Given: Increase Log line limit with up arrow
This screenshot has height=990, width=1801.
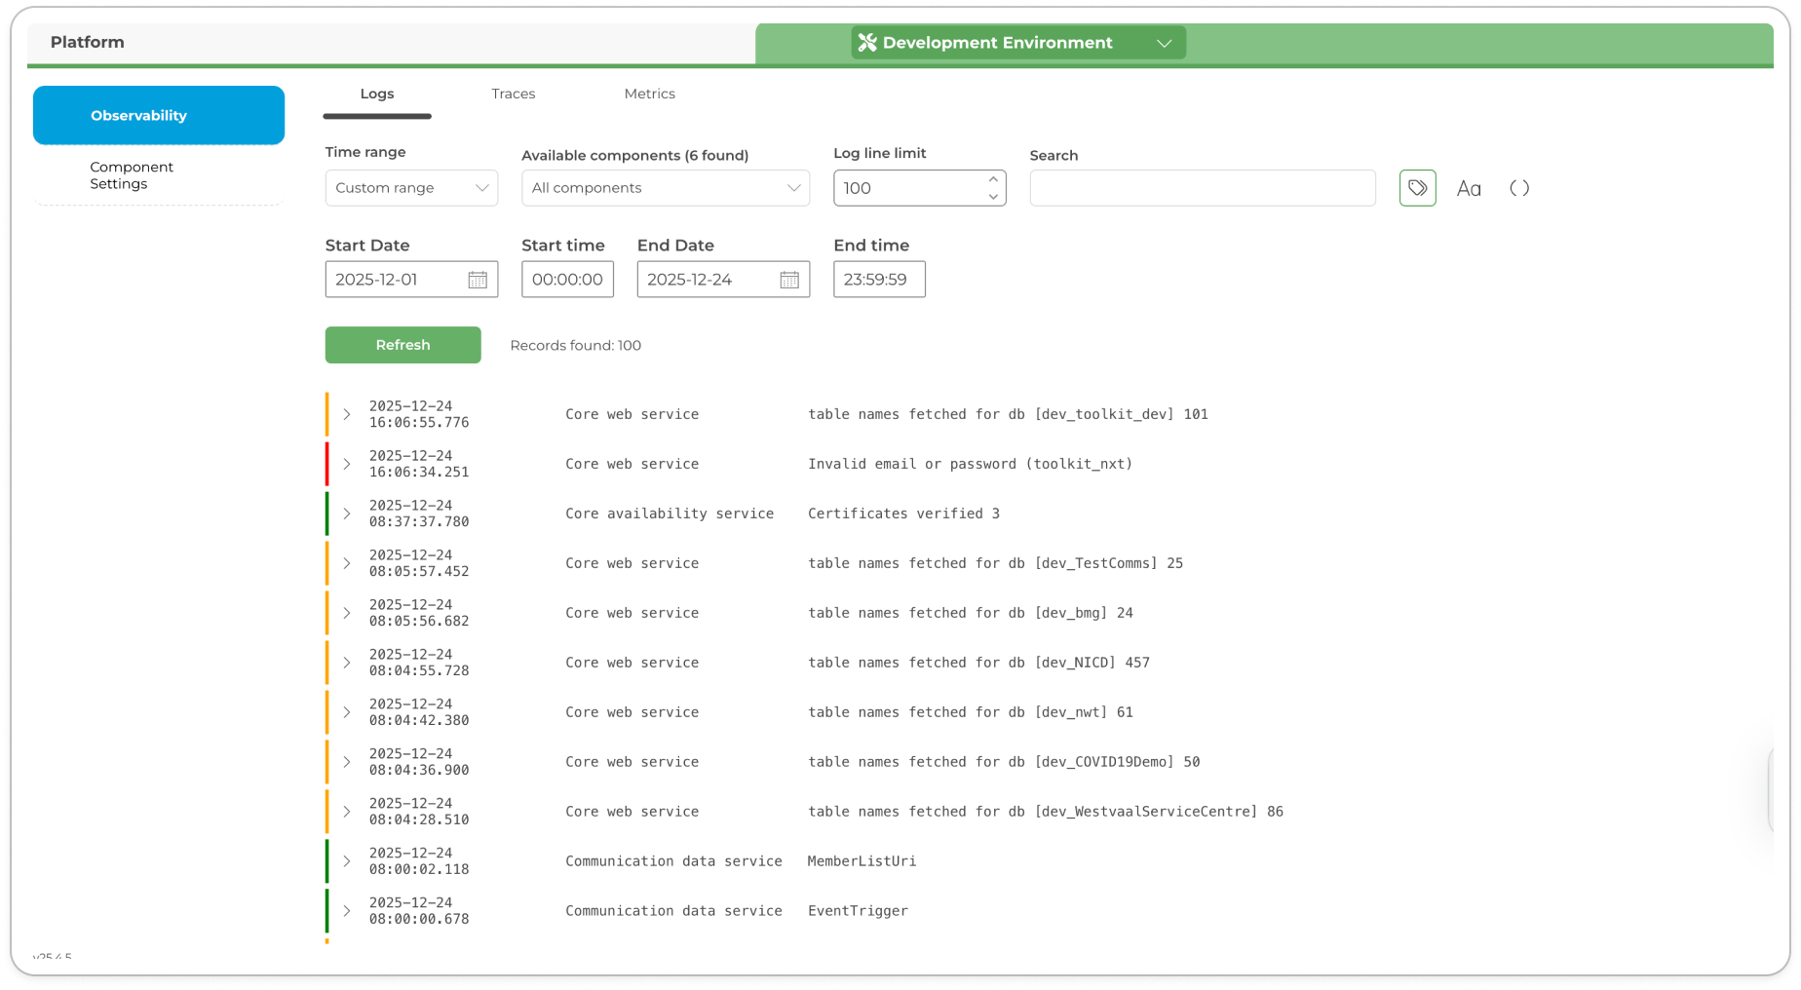Looking at the screenshot, I should [x=992, y=179].
